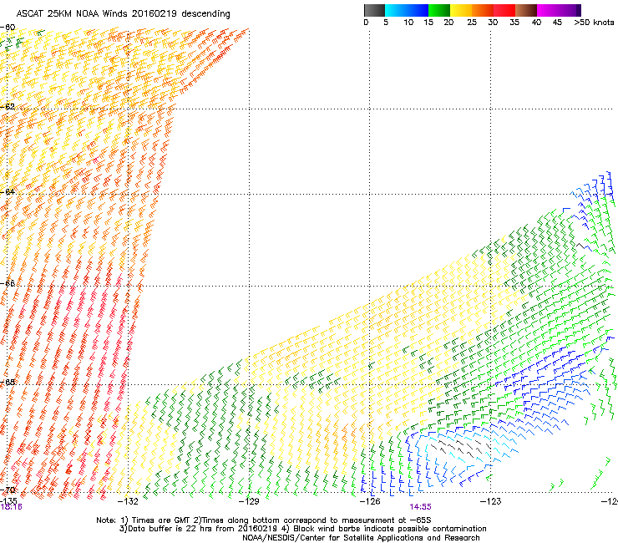Click the -135 longitude axis label
Viewport: 618px width, 543px height.
(8, 501)
